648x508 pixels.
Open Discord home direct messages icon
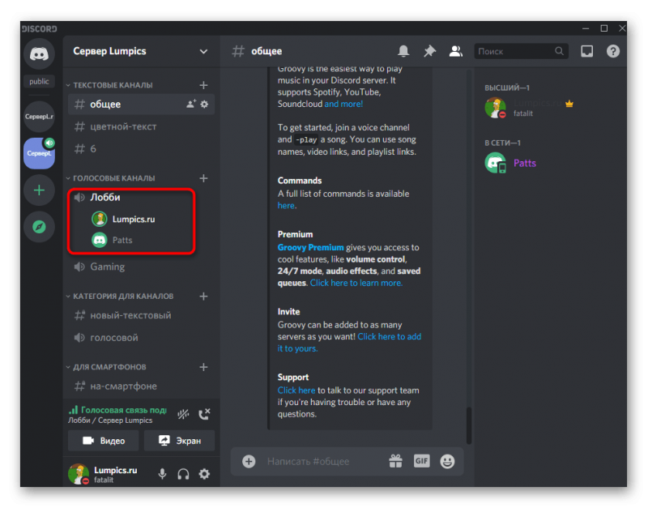[x=39, y=53]
